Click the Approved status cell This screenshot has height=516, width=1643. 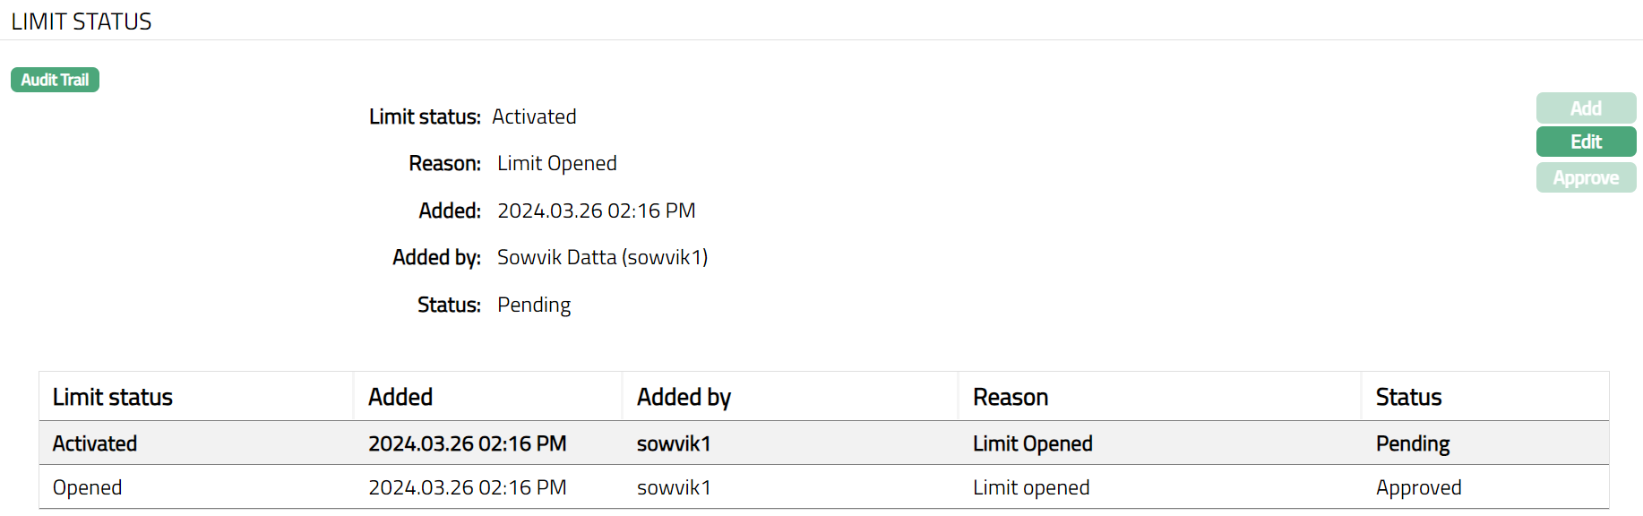(x=1418, y=487)
